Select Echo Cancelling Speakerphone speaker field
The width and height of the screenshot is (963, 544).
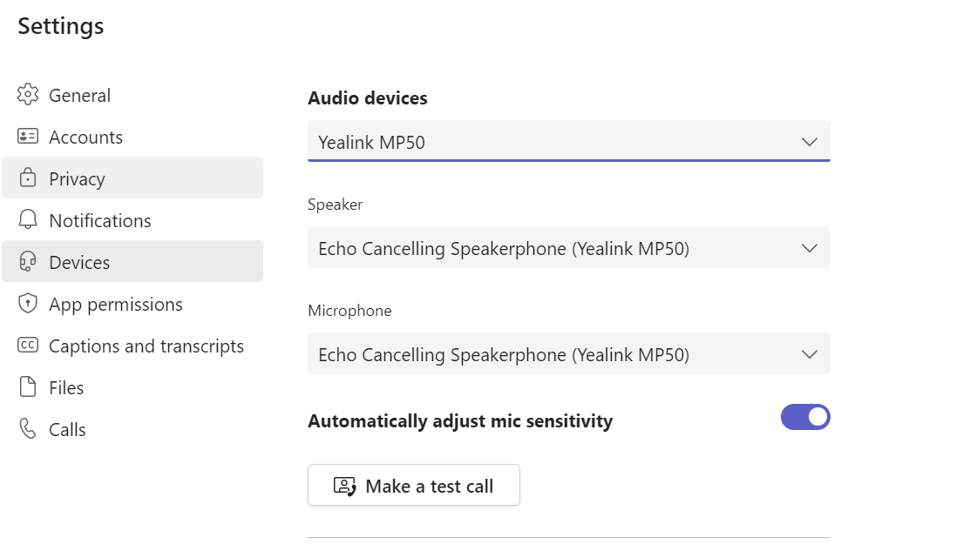pos(569,248)
